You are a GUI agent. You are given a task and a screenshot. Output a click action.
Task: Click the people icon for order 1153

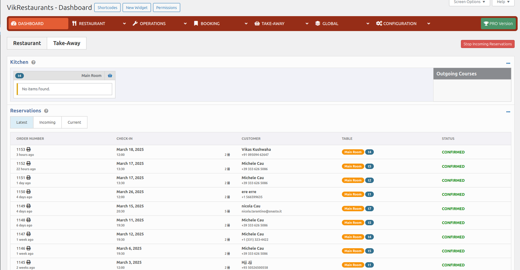[x=228, y=155]
